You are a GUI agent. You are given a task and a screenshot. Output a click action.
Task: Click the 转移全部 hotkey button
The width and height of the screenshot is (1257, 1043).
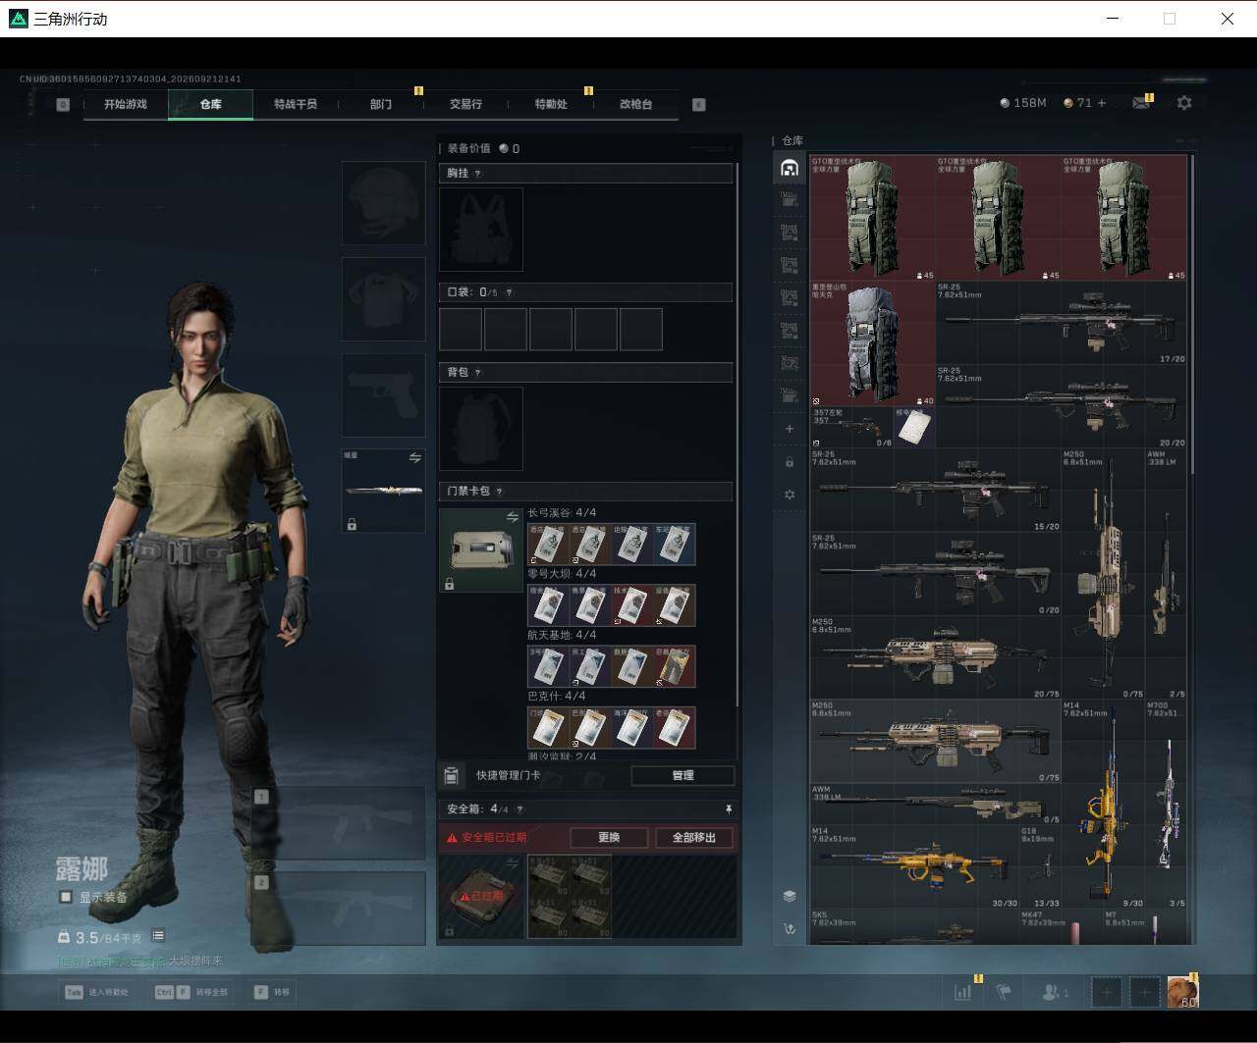(x=191, y=992)
